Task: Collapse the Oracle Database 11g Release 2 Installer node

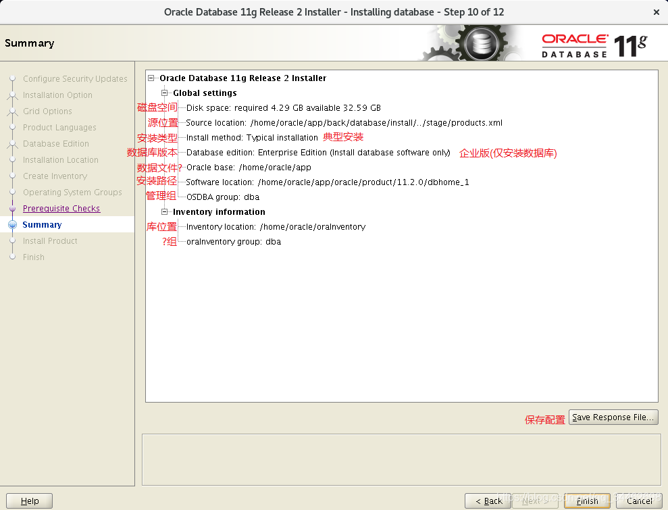Action: click(151, 78)
